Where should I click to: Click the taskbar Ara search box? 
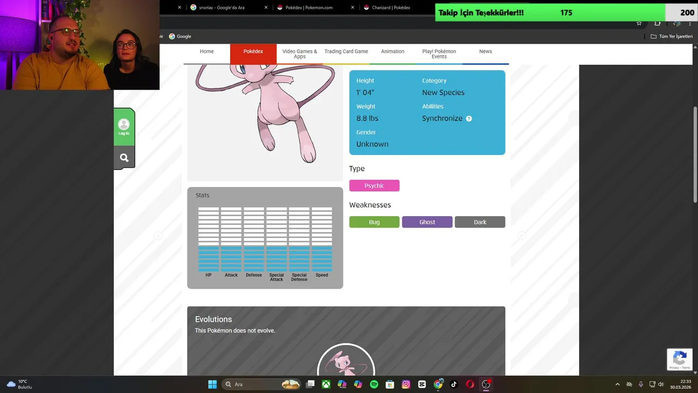point(262,384)
